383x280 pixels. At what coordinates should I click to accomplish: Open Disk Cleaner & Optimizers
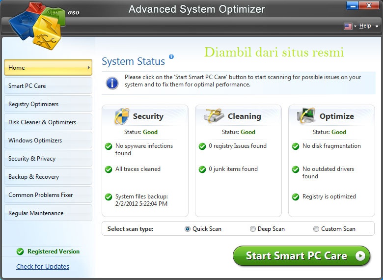(48, 122)
